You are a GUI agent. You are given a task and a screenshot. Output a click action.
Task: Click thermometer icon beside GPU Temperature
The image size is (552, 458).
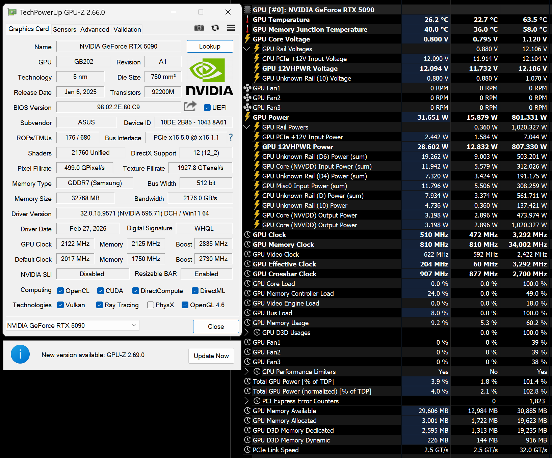[247, 20]
